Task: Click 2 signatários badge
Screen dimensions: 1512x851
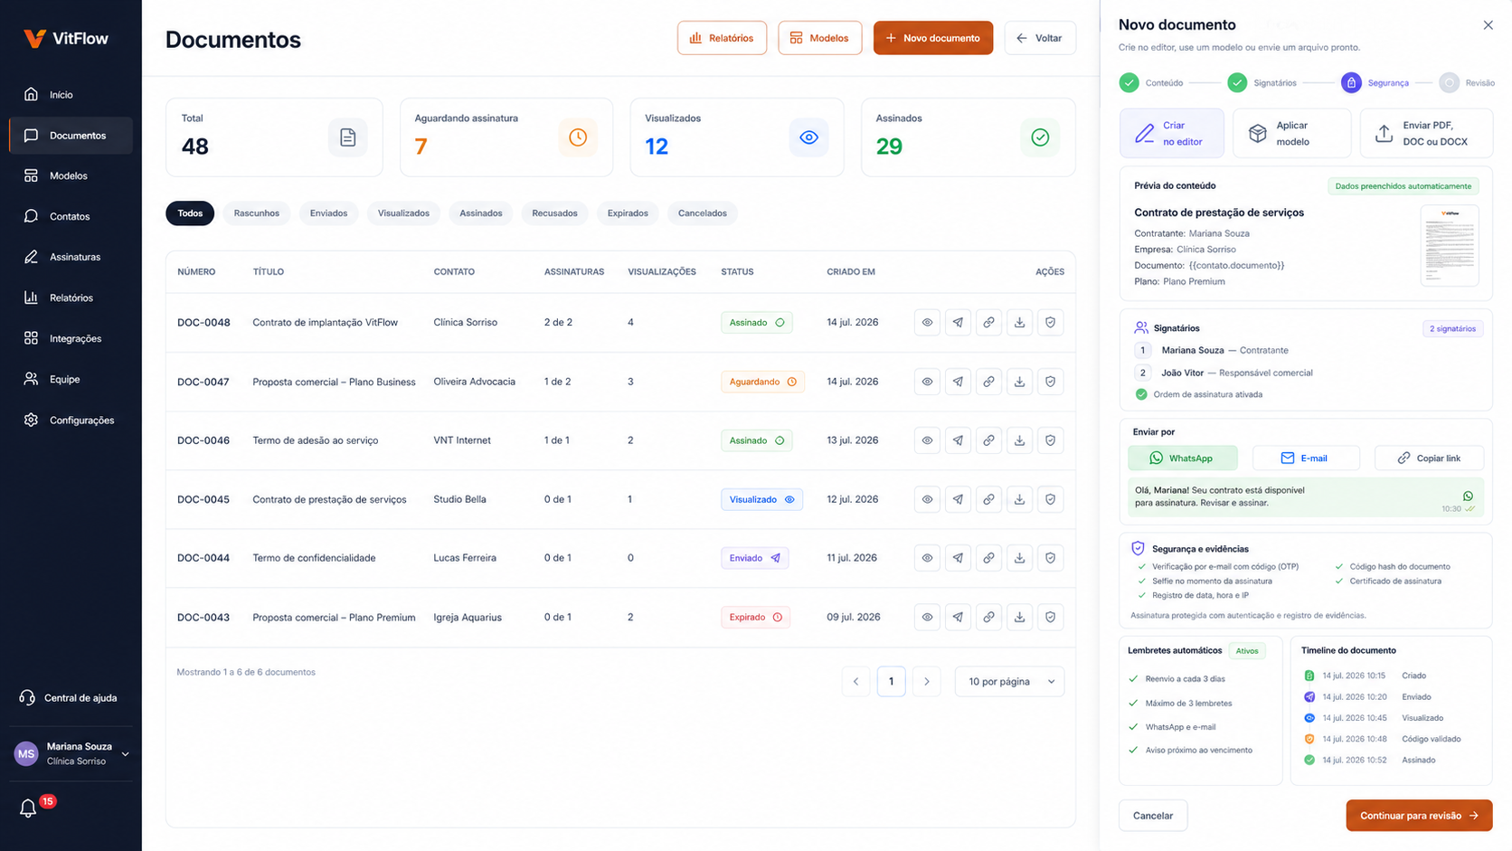Action: click(x=1452, y=328)
